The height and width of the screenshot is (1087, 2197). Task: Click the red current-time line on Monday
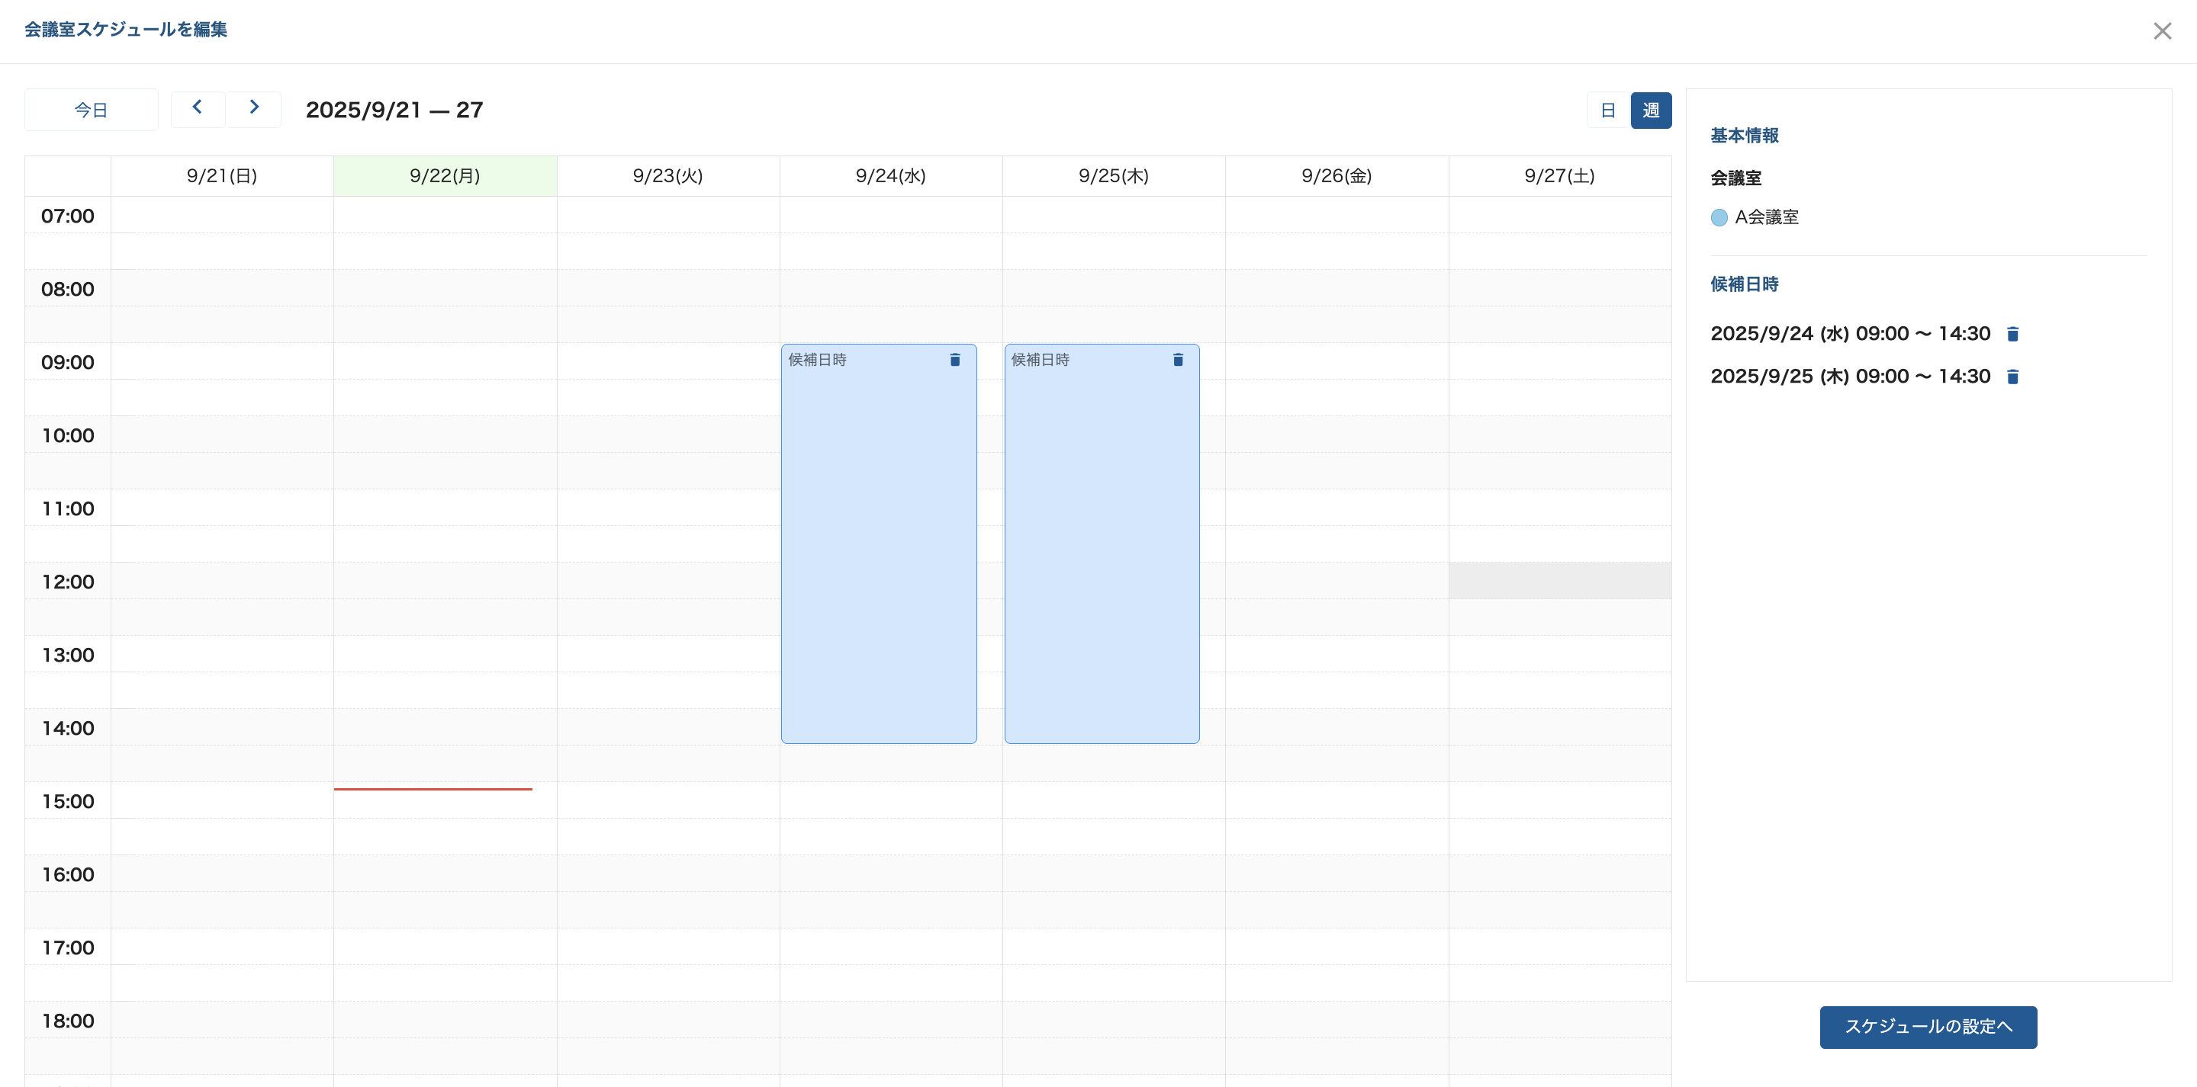(x=433, y=789)
